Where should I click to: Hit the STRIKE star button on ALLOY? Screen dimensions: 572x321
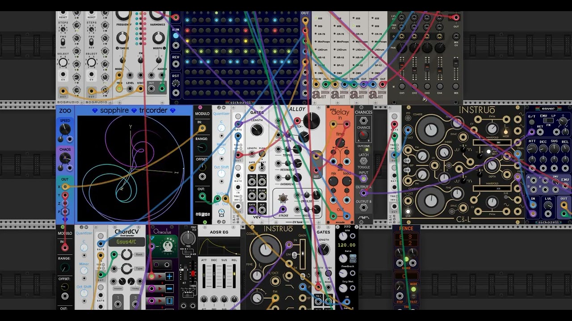tap(283, 199)
